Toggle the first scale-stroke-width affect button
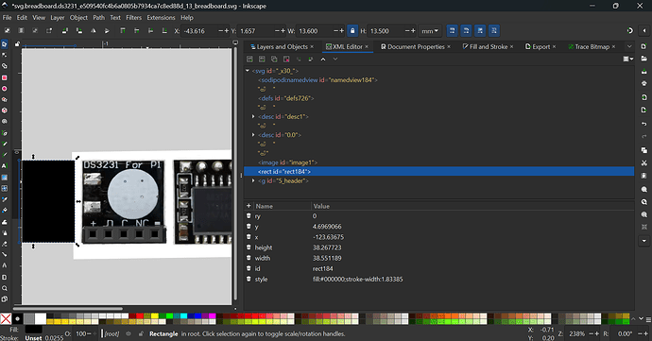652x341 pixels. pos(452,31)
